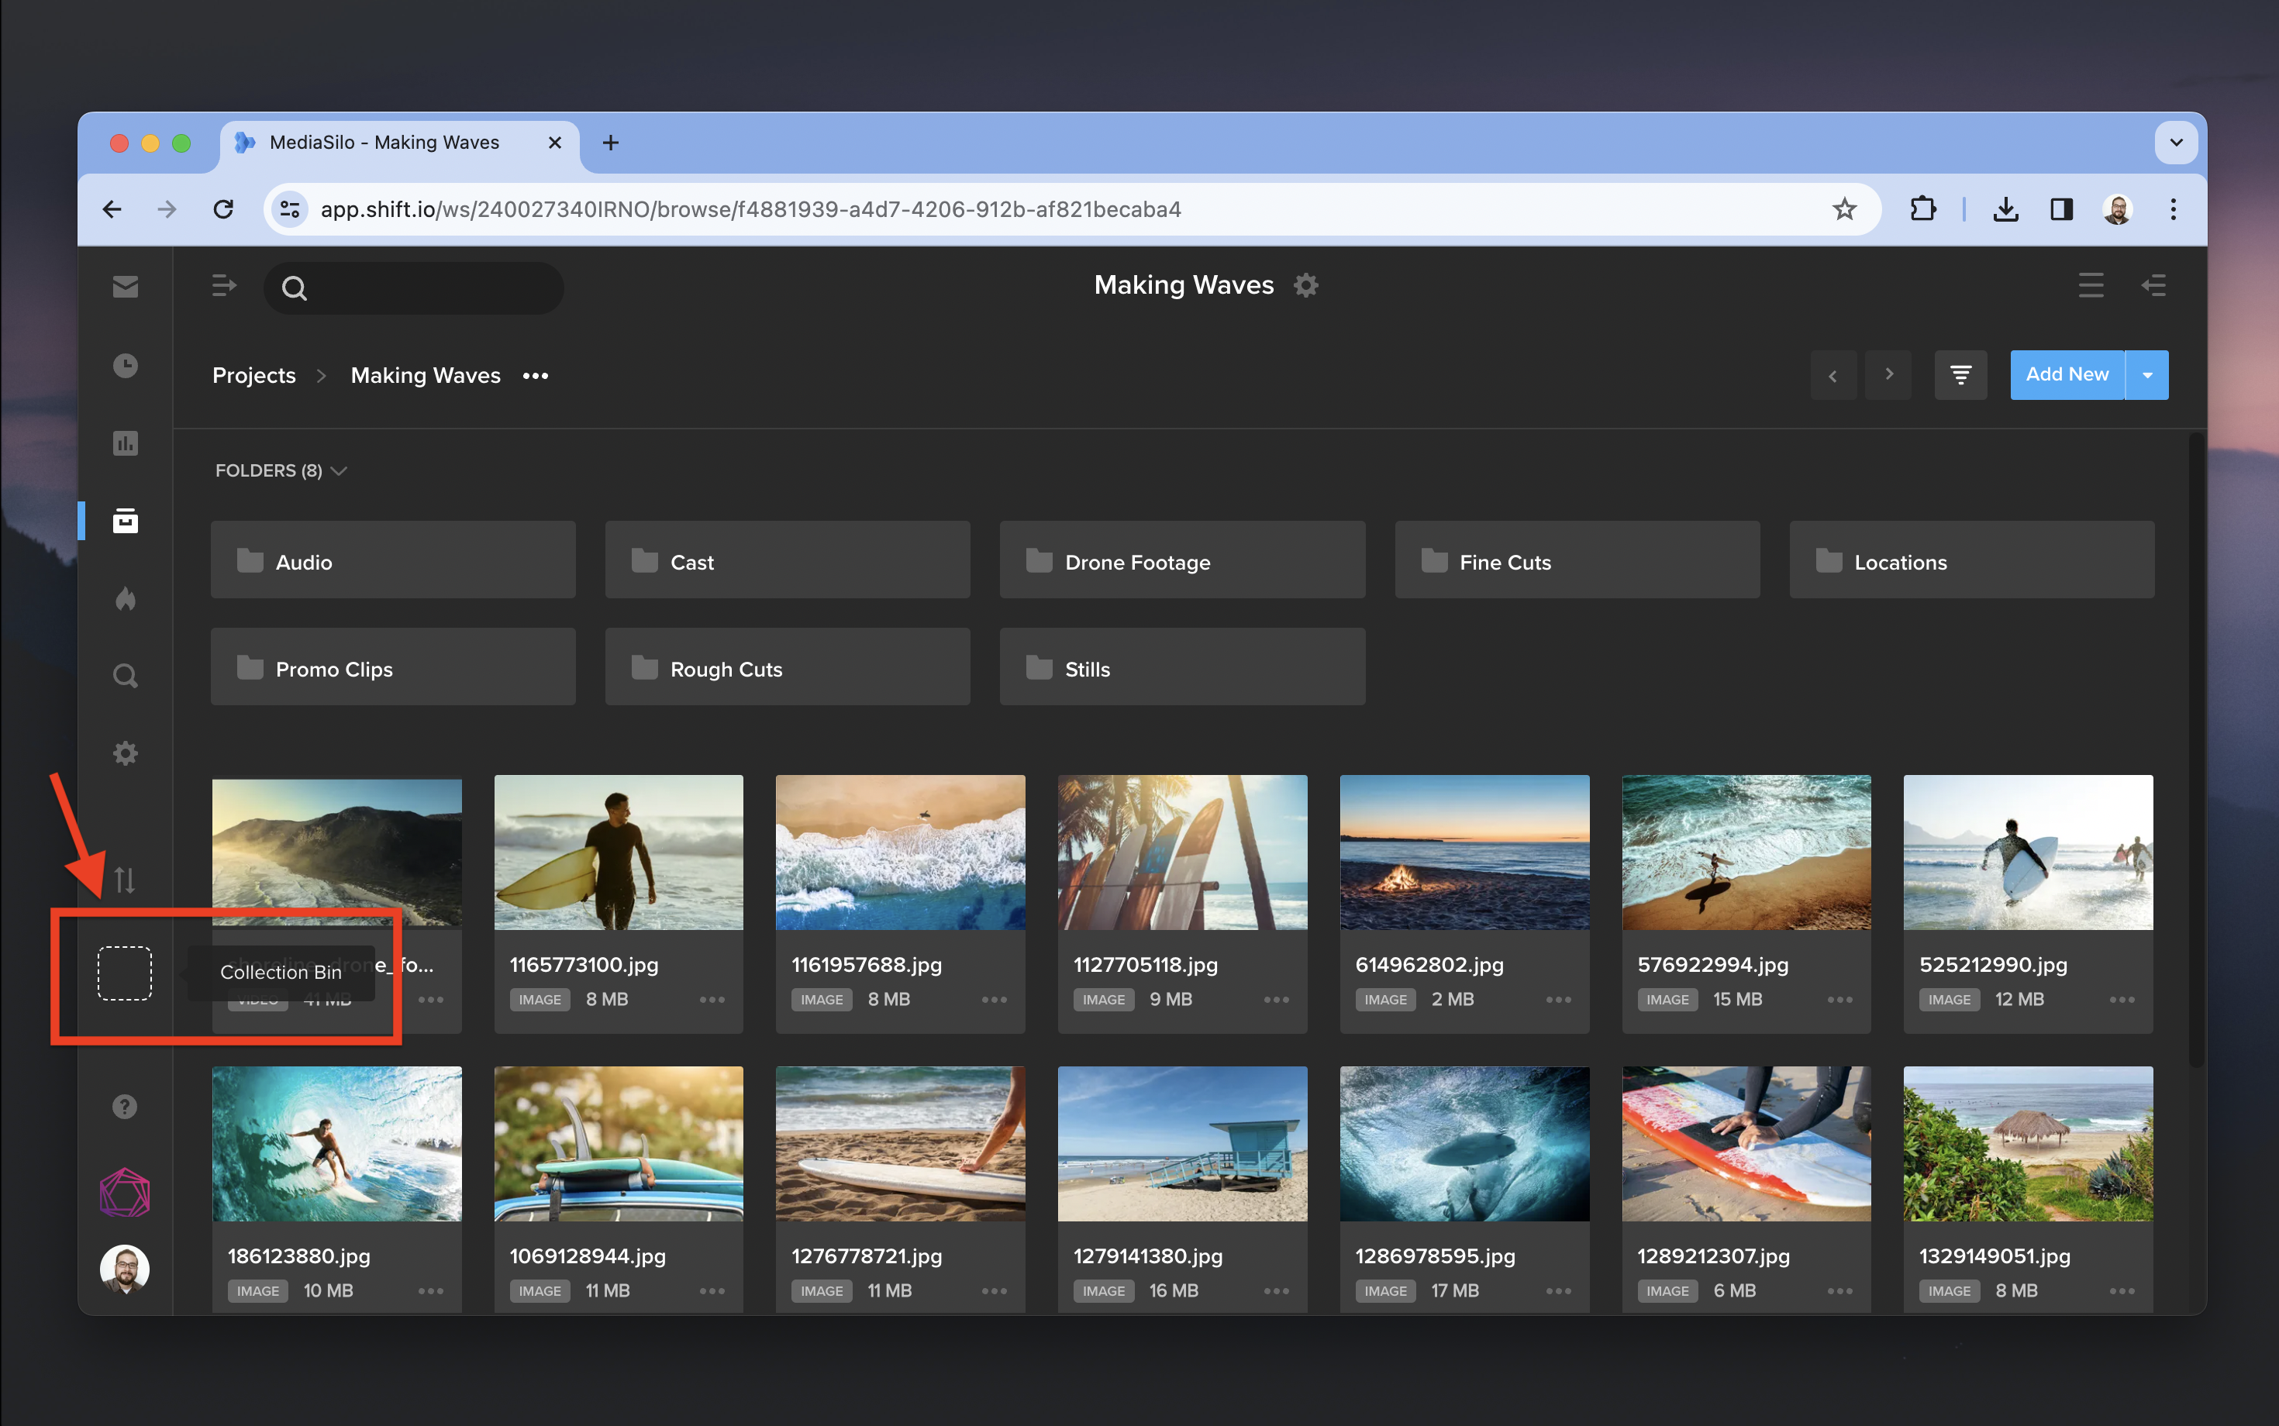
Task: Click the purple polygon logo icon
Action: [125, 1193]
